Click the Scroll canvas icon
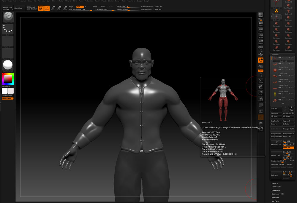The image size is (297, 203). (261, 24)
